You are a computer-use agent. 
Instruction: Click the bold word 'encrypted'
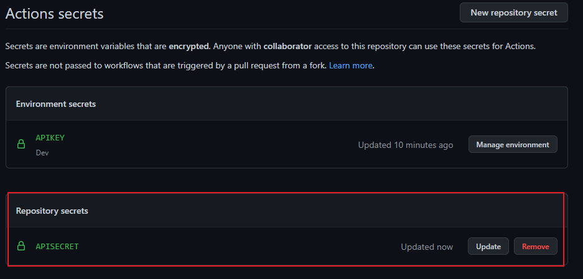[189, 46]
